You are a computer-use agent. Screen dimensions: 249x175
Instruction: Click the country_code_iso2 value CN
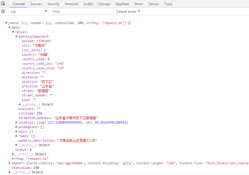click(61, 68)
